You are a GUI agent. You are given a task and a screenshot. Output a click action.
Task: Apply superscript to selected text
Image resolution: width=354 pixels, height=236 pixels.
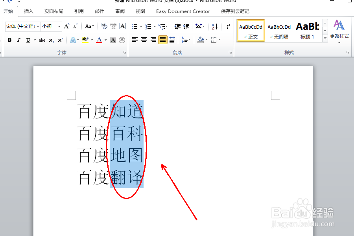(x=61, y=39)
